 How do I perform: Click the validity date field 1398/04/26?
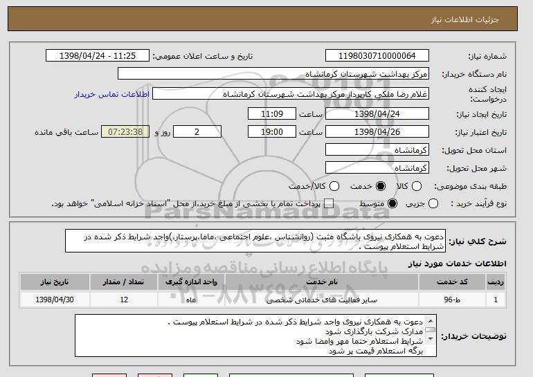click(x=377, y=132)
